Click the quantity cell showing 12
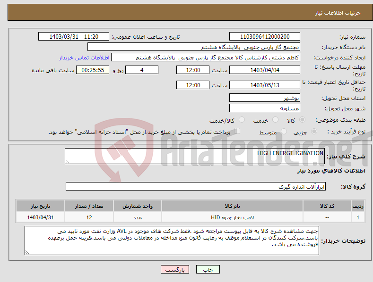 pos(89,217)
